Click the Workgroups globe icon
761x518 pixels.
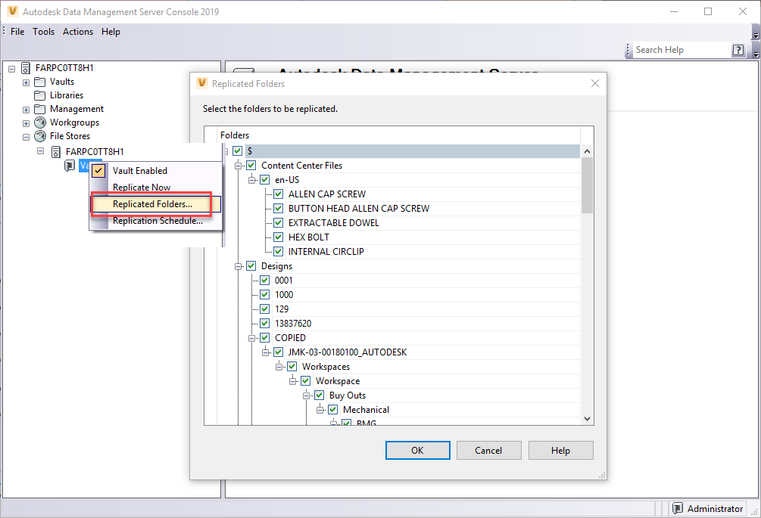point(39,122)
